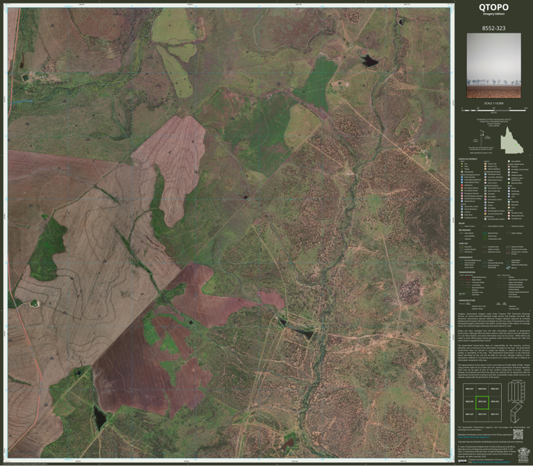Click the folded map holder diagram
The height and width of the screenshot is (466, 533).
pos(516,413)
